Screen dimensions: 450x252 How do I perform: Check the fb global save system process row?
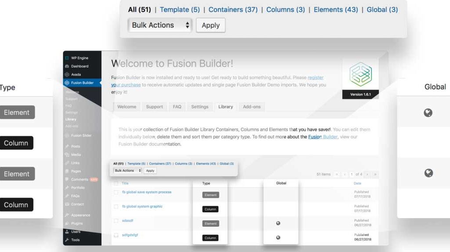point(116,192)
